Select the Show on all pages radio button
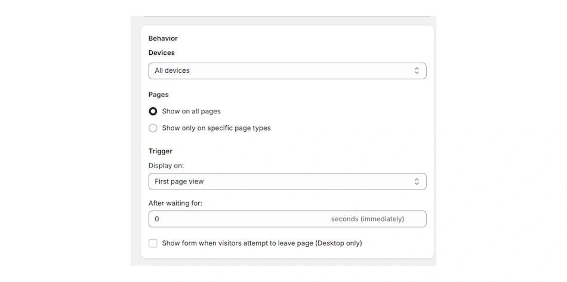 (153, 111)
